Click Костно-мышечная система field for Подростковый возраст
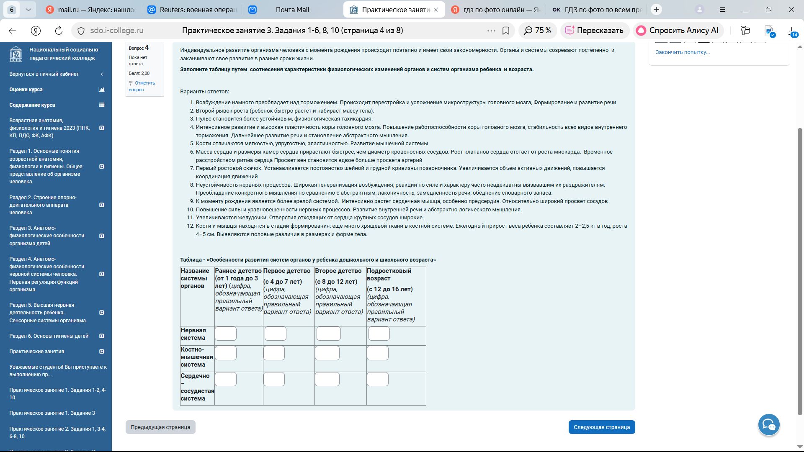The height and width of the screenshot is (452, 804). 378,353
